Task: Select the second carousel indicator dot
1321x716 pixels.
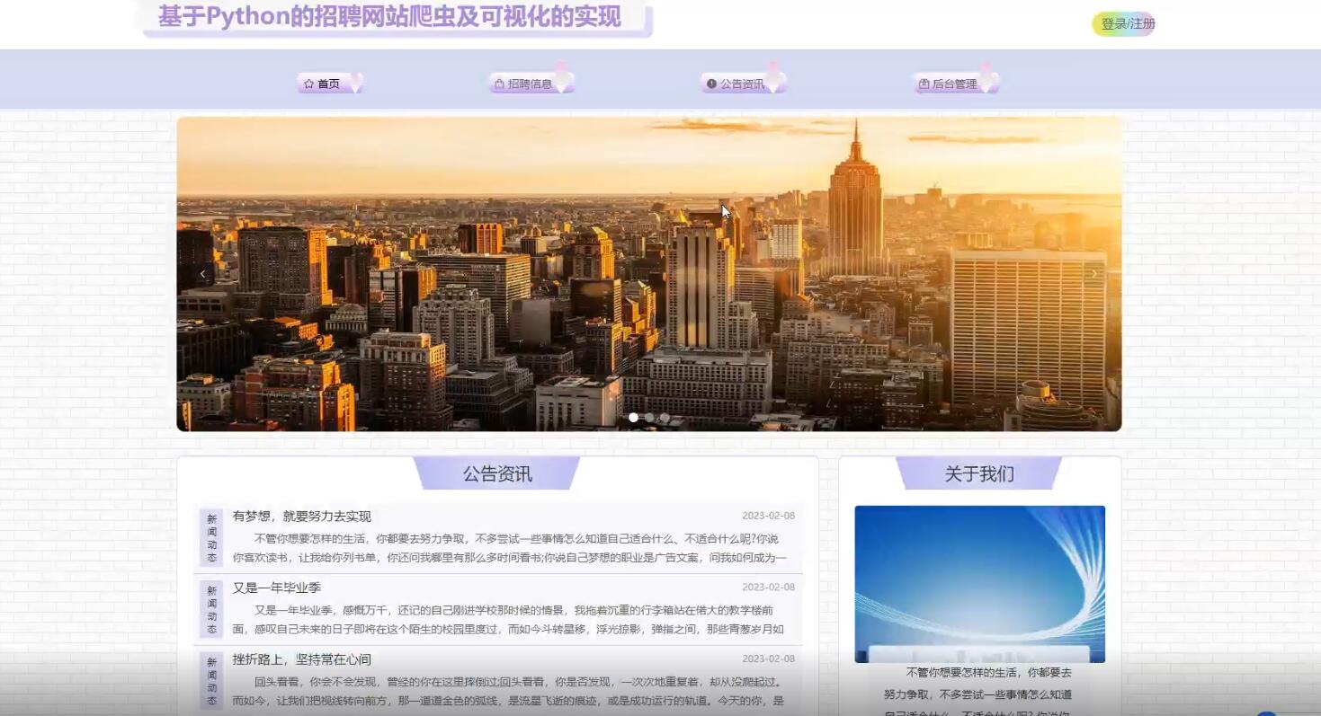Action: 649,417
